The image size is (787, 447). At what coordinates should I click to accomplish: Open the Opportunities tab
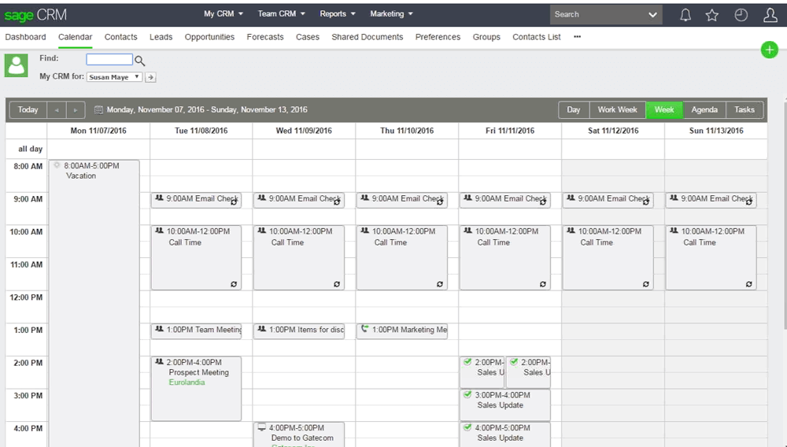(x=209, y=37)
